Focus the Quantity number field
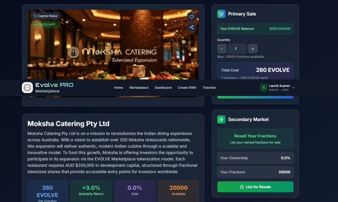This screenshot has height=202, width=338. 237,49
